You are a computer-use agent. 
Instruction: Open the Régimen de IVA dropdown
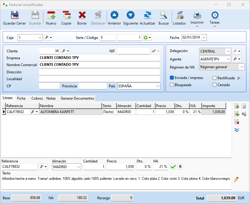(242, 67)
